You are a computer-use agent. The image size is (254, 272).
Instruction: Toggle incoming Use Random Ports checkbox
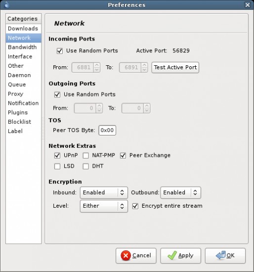tap(60, 51)
